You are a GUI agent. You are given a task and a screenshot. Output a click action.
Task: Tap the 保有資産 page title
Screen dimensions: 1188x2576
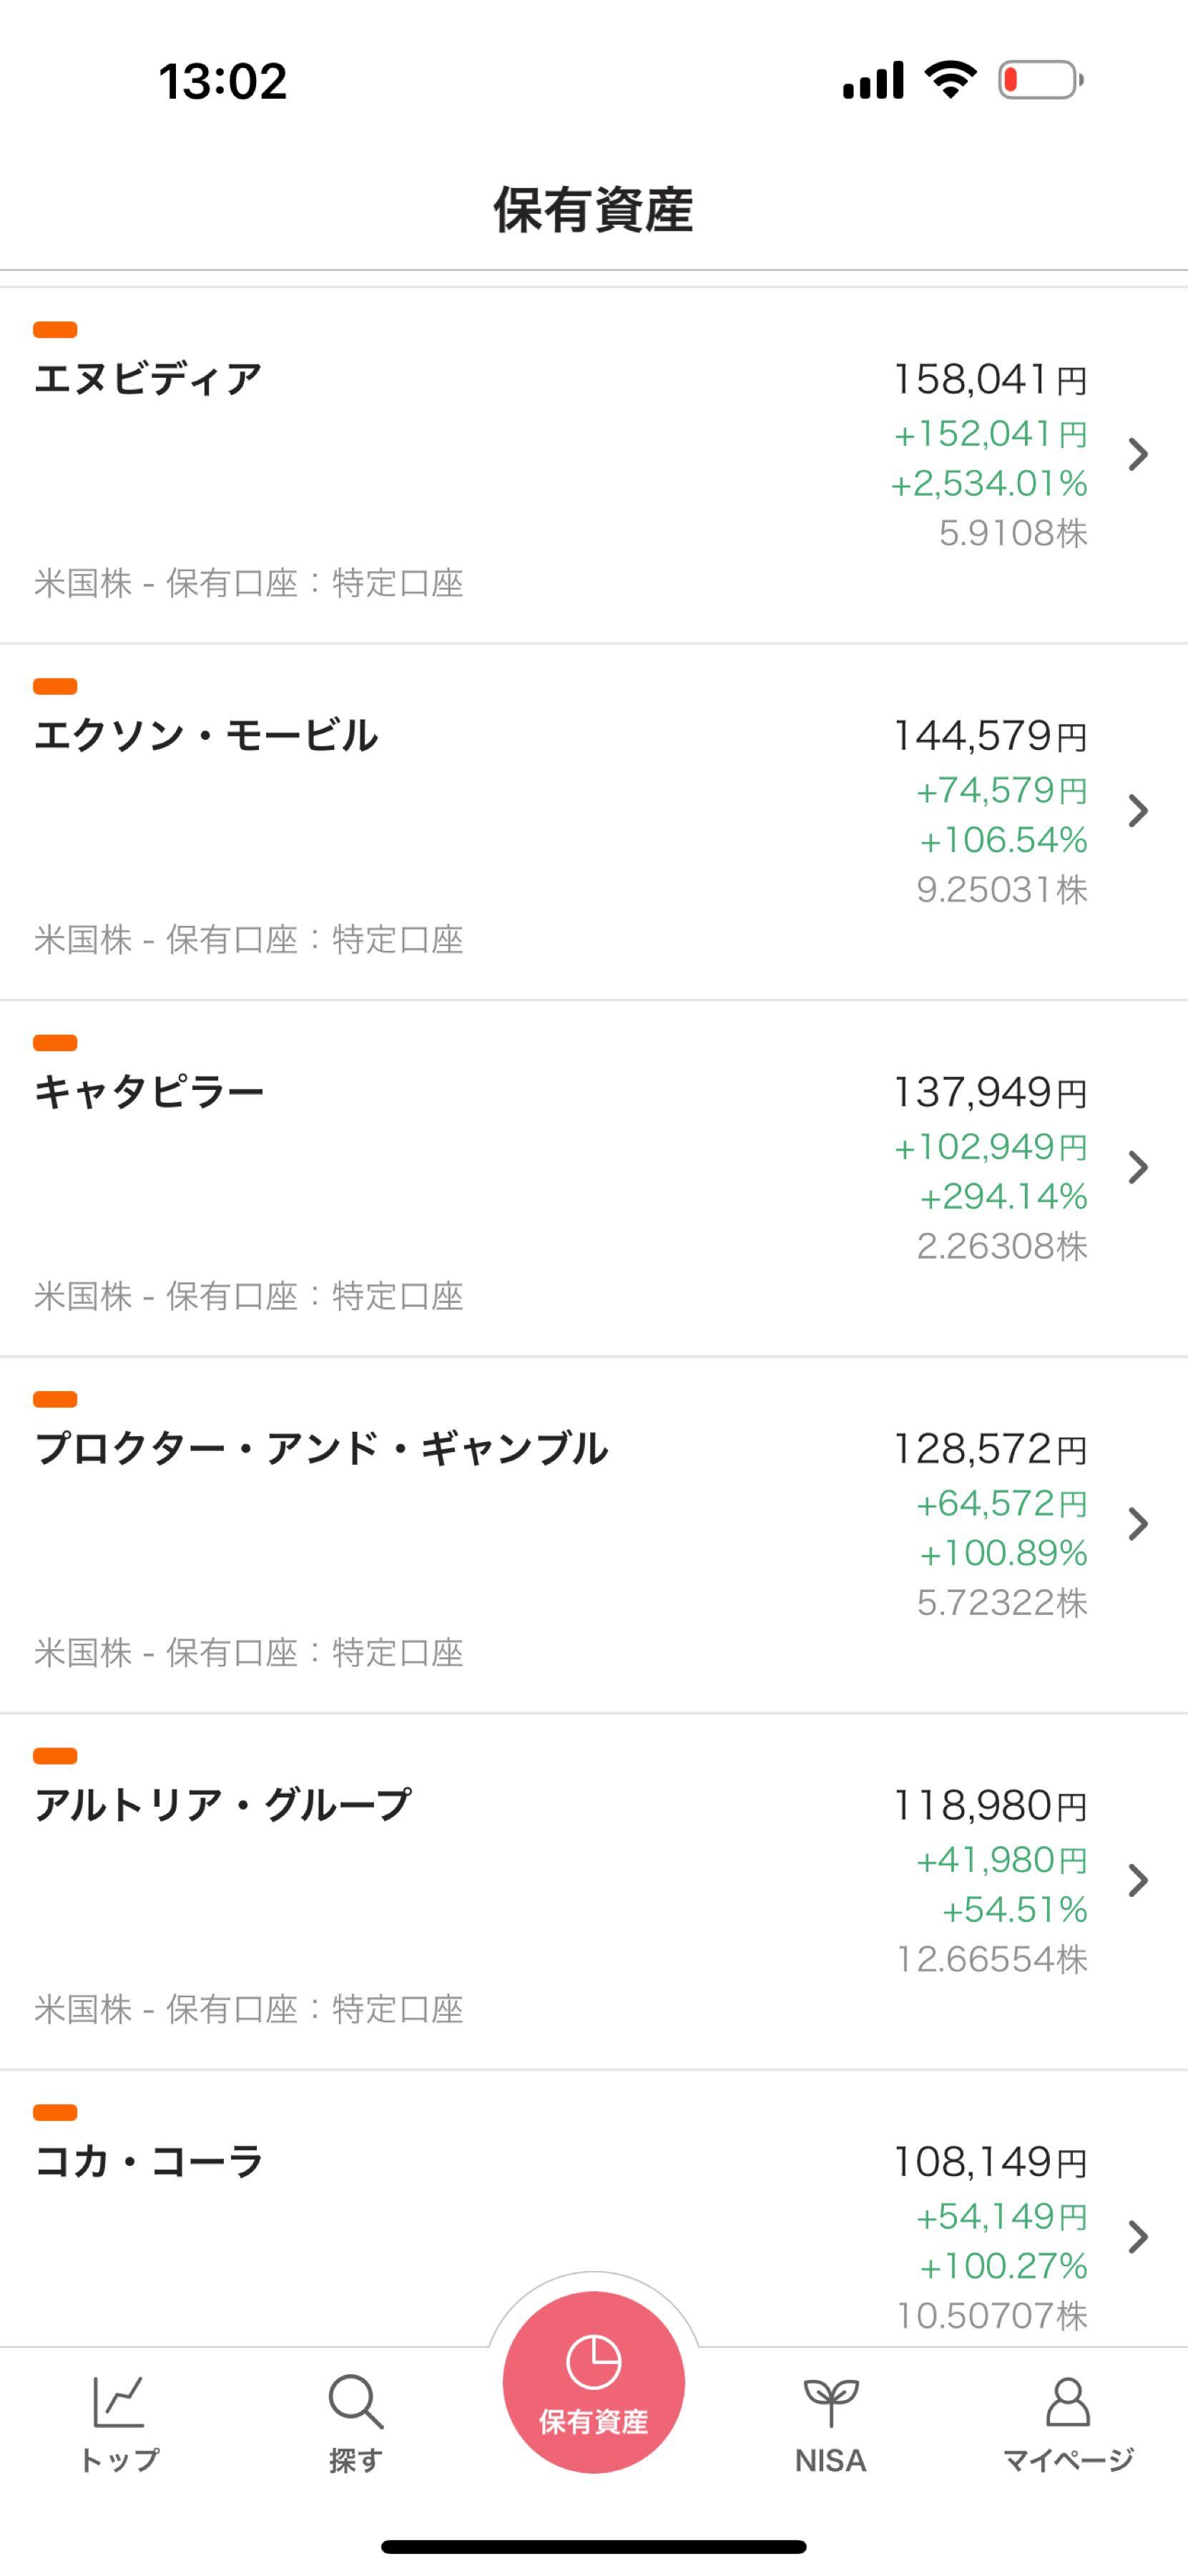pos(594,210)
